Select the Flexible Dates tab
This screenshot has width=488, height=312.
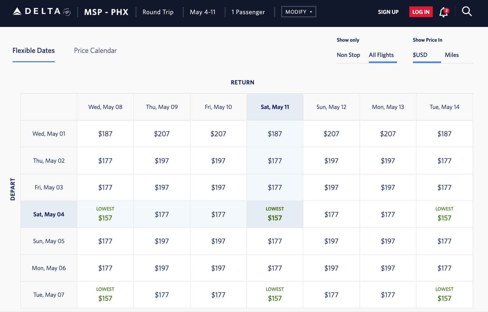(x=33, y=50)
